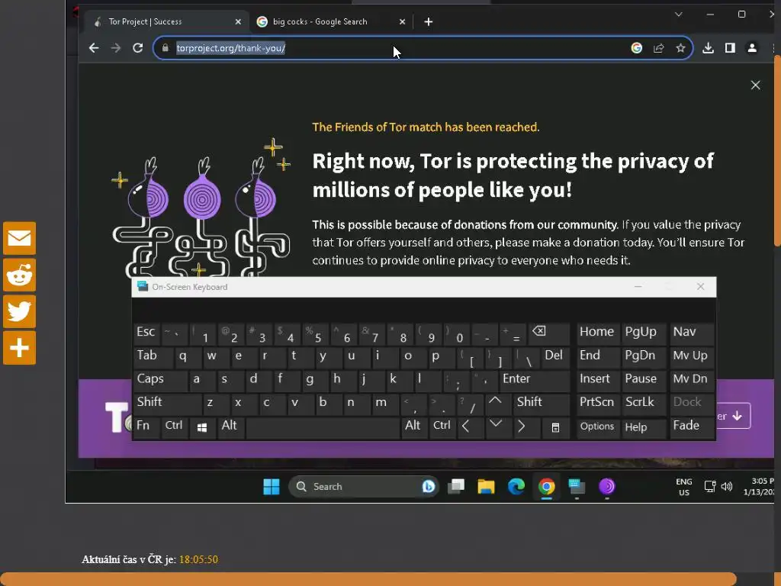Open the tab search dropdown chevron

pyautogui.click(x=678, y=14)
